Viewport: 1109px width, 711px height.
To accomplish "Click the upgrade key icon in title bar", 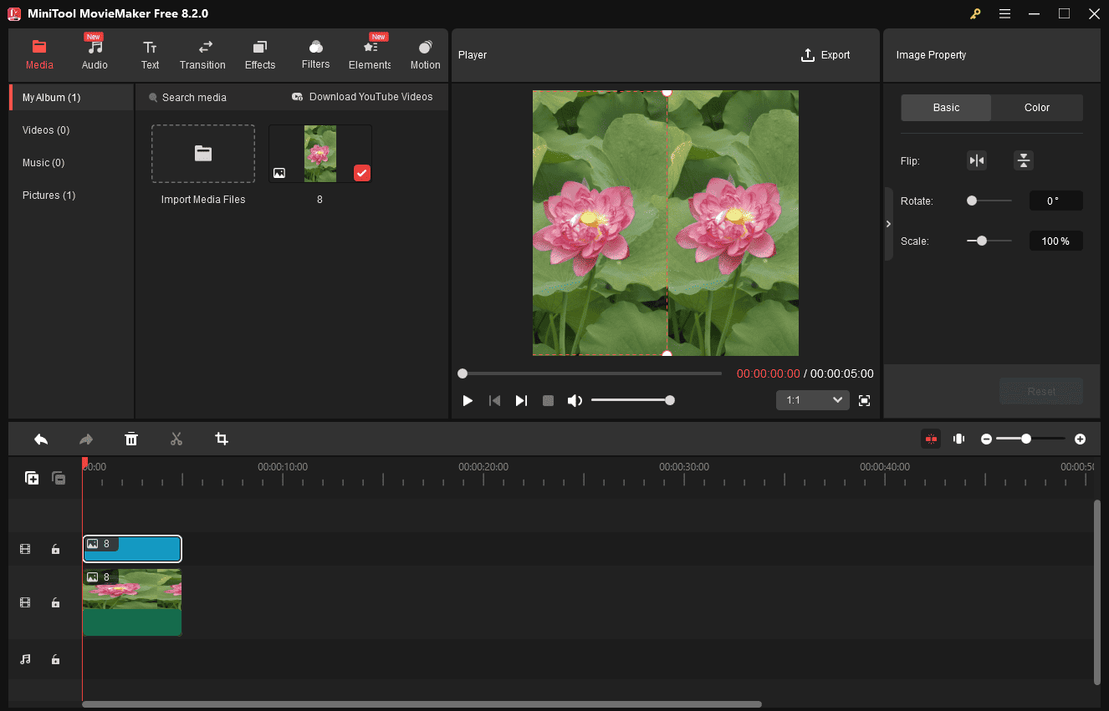I will (x=975, y=13).
